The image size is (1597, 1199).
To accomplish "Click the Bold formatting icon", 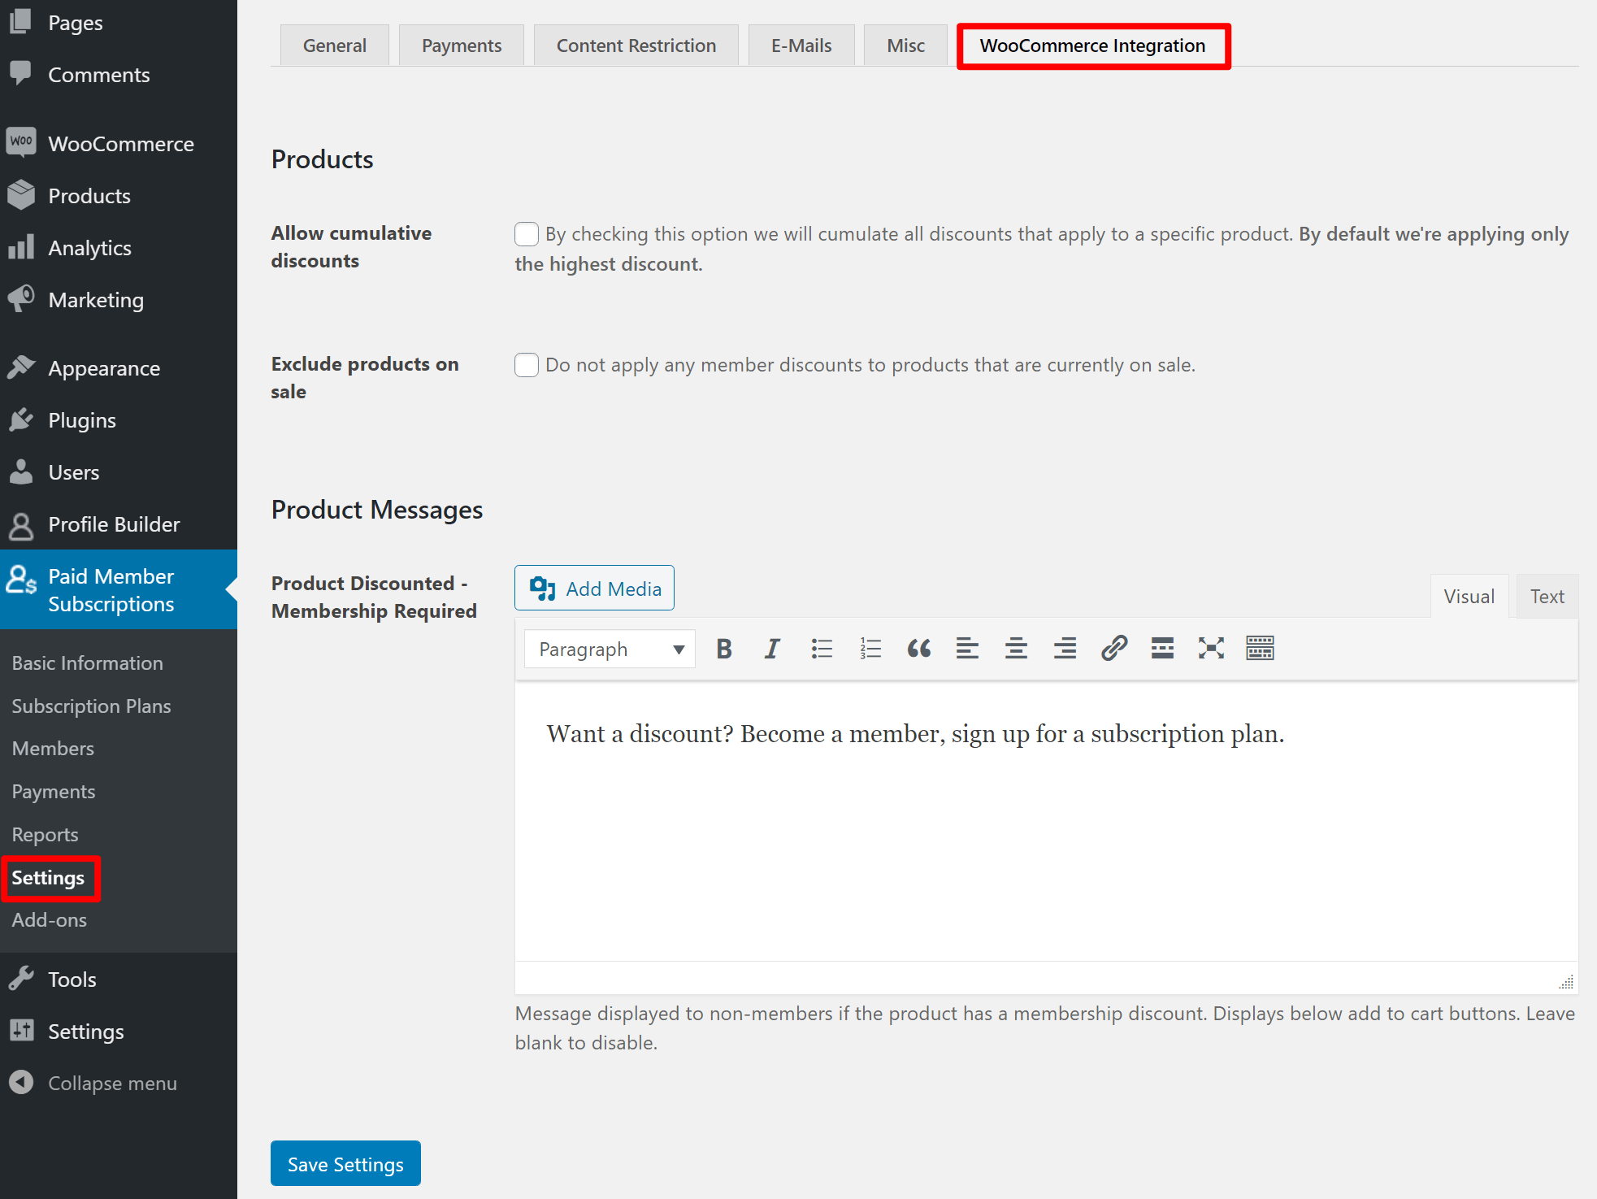I will click(x=724, y=649).
